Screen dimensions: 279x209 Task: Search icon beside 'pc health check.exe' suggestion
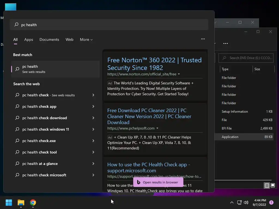click(17, 141)
